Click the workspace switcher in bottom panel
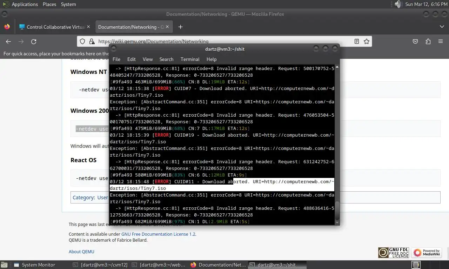The width and height of the screenshot is (449, 269). [416, 264]
